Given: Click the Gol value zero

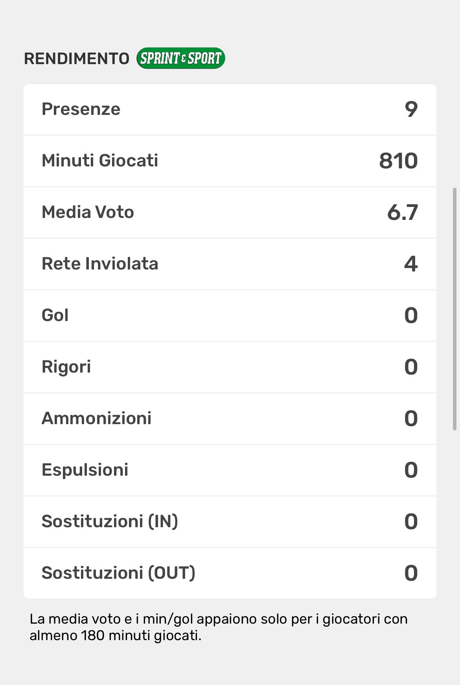Looking at the screenshot, I should click(411, 316).
